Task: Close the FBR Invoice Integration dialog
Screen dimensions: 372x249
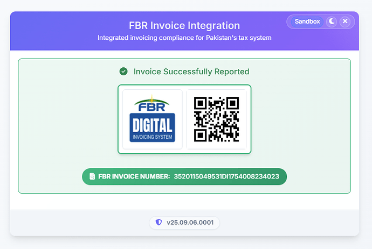Action: [345, 22]
